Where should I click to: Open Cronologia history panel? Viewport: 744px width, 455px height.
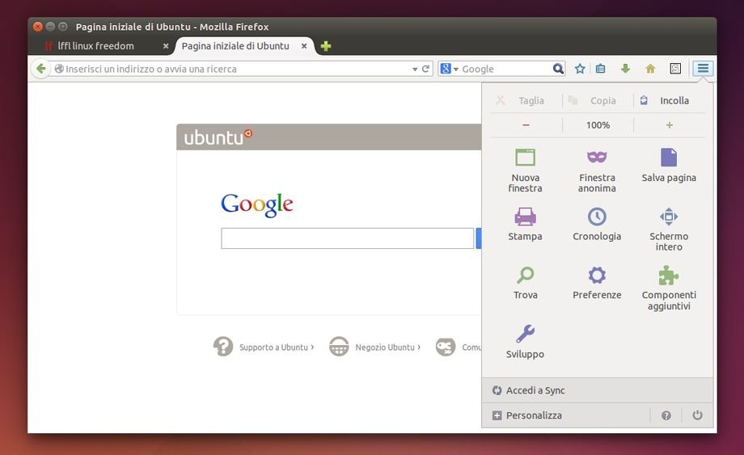597,224
